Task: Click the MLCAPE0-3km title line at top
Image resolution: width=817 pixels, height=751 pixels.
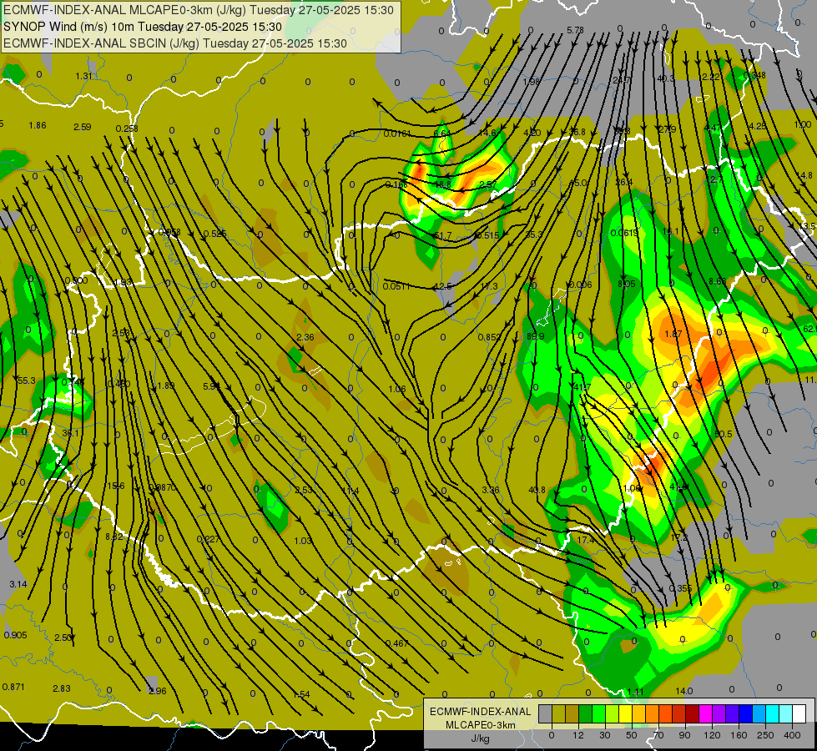Action: (199, 10)
